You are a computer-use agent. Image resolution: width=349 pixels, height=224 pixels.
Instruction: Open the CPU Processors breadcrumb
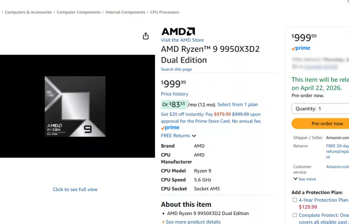pyautogui.click(x=165, y=12)
